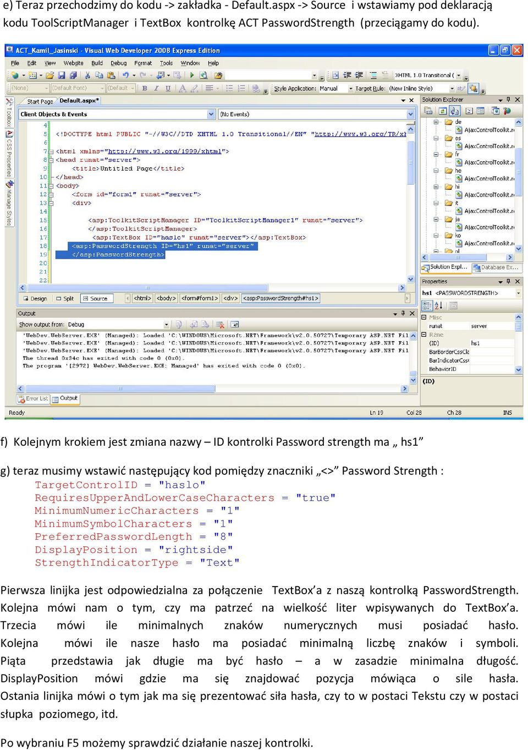This screenshot has height=750, width=528.
Task: Click the Alphabetical sort icon in Properties
Action: click(x=438, y=305)
